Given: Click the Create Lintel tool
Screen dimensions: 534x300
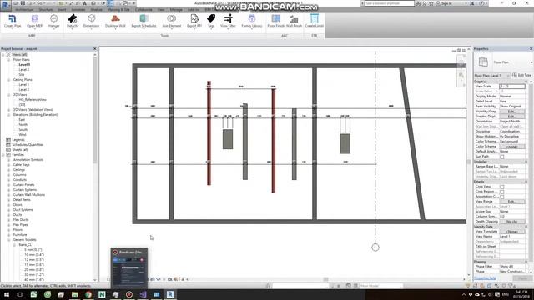Looking at the screenshot, I should [x=315, y=21].
